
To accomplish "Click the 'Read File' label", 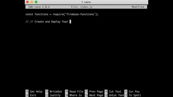I will pyautogui.click(x=76, y=92).
